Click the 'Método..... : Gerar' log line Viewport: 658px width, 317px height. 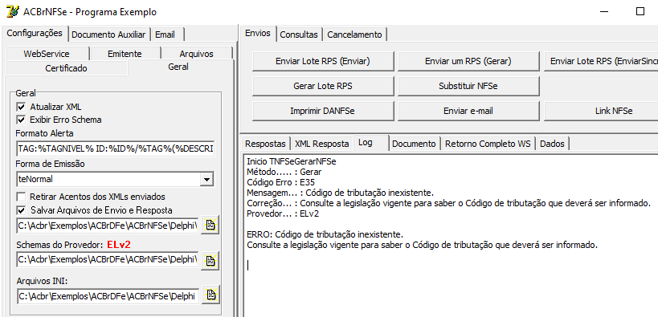284,172
